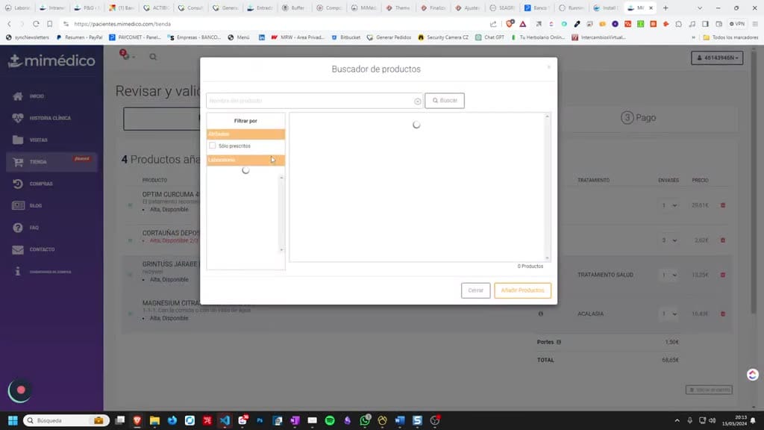
Task: Go to step 3 Pago
Action: coord(639,117)
